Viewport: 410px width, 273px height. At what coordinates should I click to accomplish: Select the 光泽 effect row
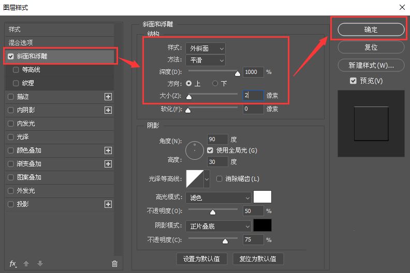[60, 137]
